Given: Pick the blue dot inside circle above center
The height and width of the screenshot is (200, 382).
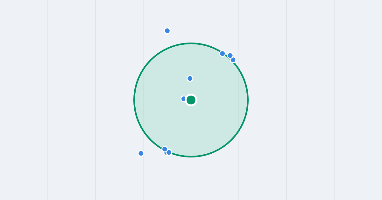Looking at the screenshot, I should click(190, 78).
